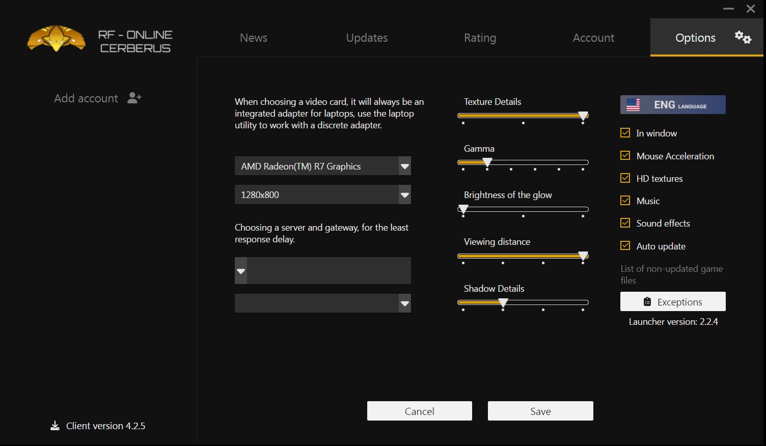Close the launcher window
The image size is (766, 446).
tap(751, 9)
